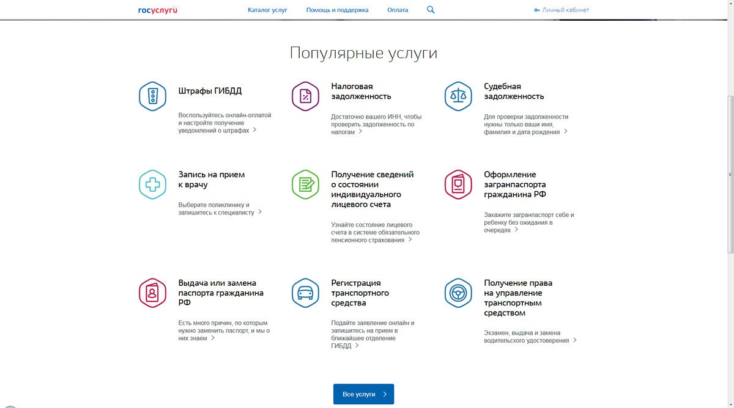Screen dimensions: 734x408
Task: Click the Все услуги button
Action: pyautogui.click(x=363, y=394)
